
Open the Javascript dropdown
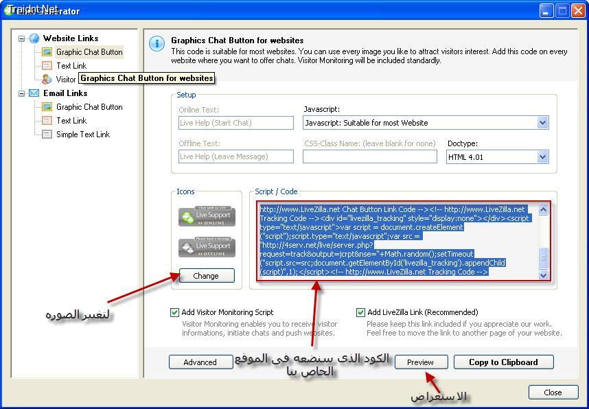(542, 123)
